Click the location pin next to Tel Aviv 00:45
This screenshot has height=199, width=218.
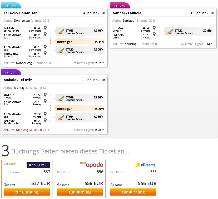(x=45, y=28)
